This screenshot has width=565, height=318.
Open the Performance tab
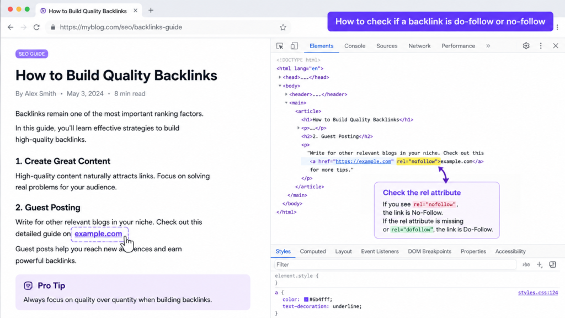click(458, 46)
